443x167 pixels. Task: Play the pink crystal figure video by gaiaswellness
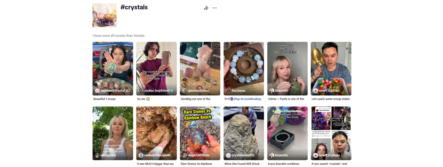200,68
